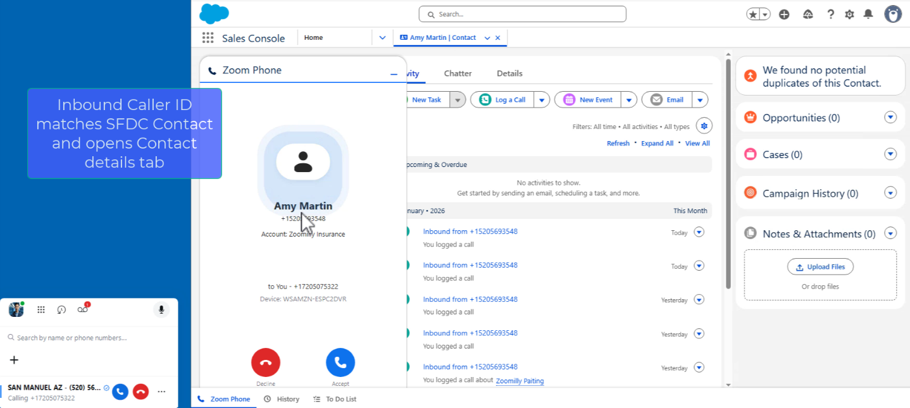This screenshot has width=910, height=408.
Task: Click the Upload Files button
Action: (x=820, y=267)
